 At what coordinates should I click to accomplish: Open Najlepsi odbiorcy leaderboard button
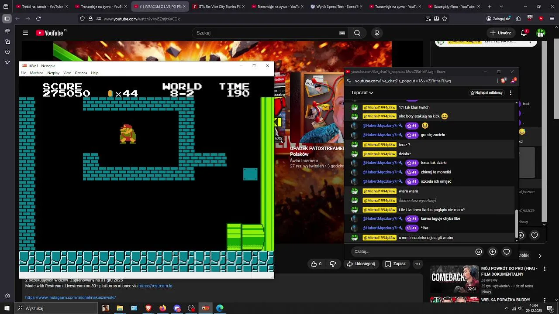(486, 93)
